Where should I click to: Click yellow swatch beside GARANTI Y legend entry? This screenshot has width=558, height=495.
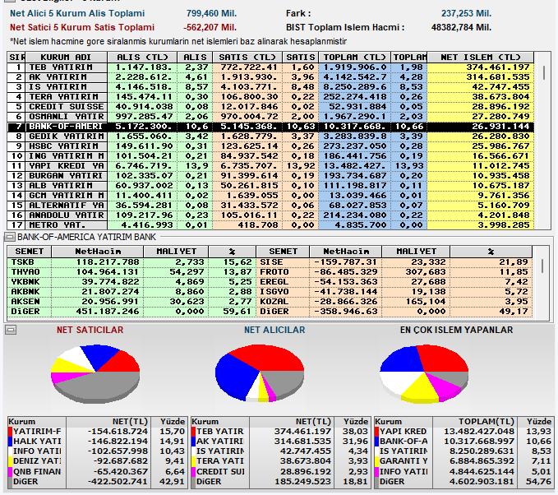tap(377, 461)
